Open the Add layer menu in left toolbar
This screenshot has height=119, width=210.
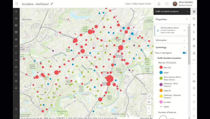[16, 12]
